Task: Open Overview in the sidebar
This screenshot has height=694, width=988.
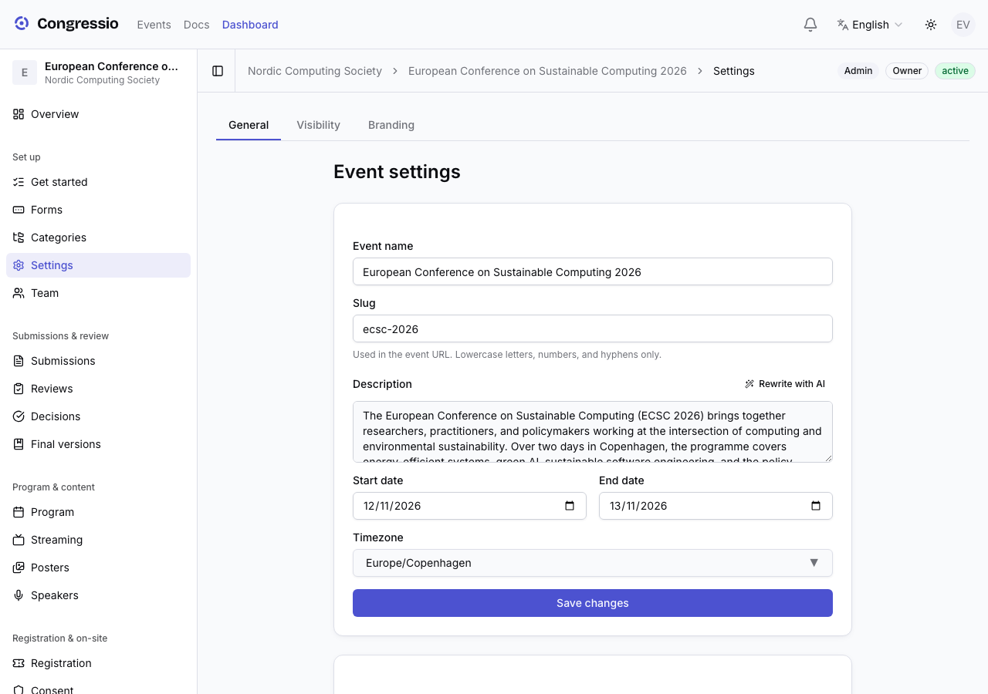Action: click(x=98, y=114)
